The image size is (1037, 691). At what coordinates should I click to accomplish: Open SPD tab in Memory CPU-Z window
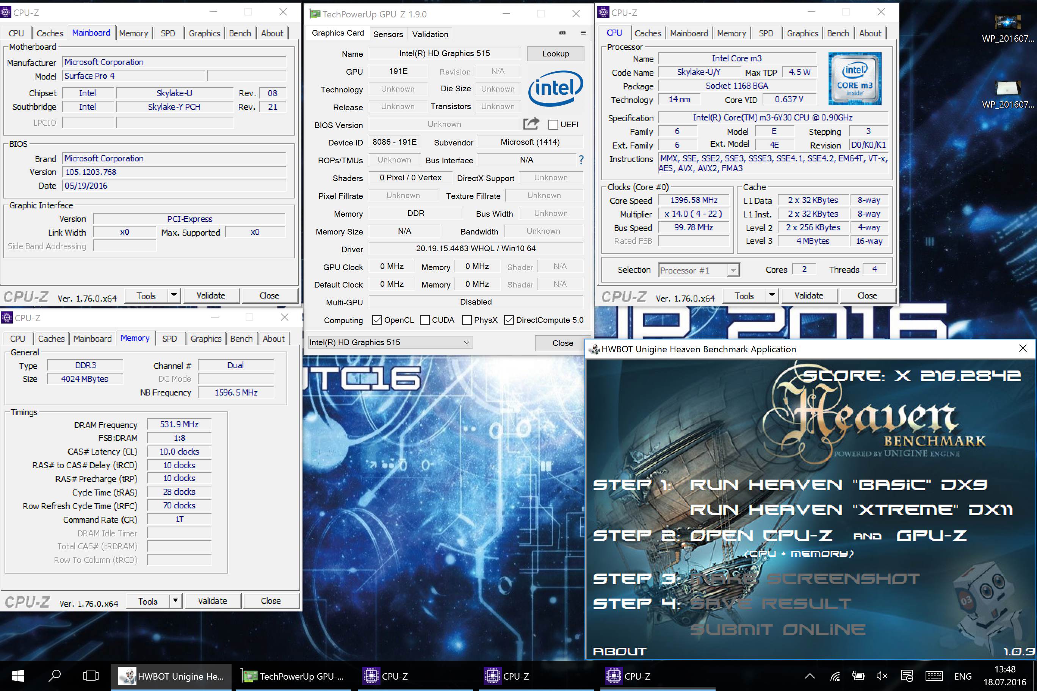169,338
